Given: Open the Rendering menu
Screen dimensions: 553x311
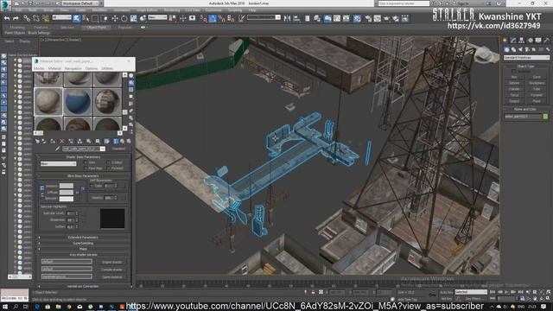Looking at the screenshot, I should [x=172, y=10].
